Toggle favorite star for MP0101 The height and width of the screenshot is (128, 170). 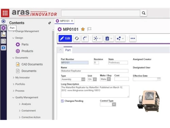pyautogui.click(x=83, y=29)
